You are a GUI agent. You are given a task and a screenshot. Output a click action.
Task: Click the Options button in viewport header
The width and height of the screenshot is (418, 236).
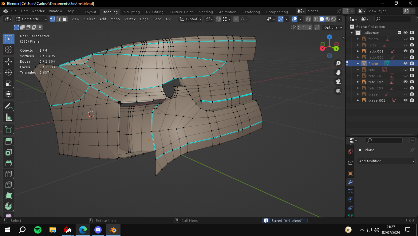click(333, 27)
